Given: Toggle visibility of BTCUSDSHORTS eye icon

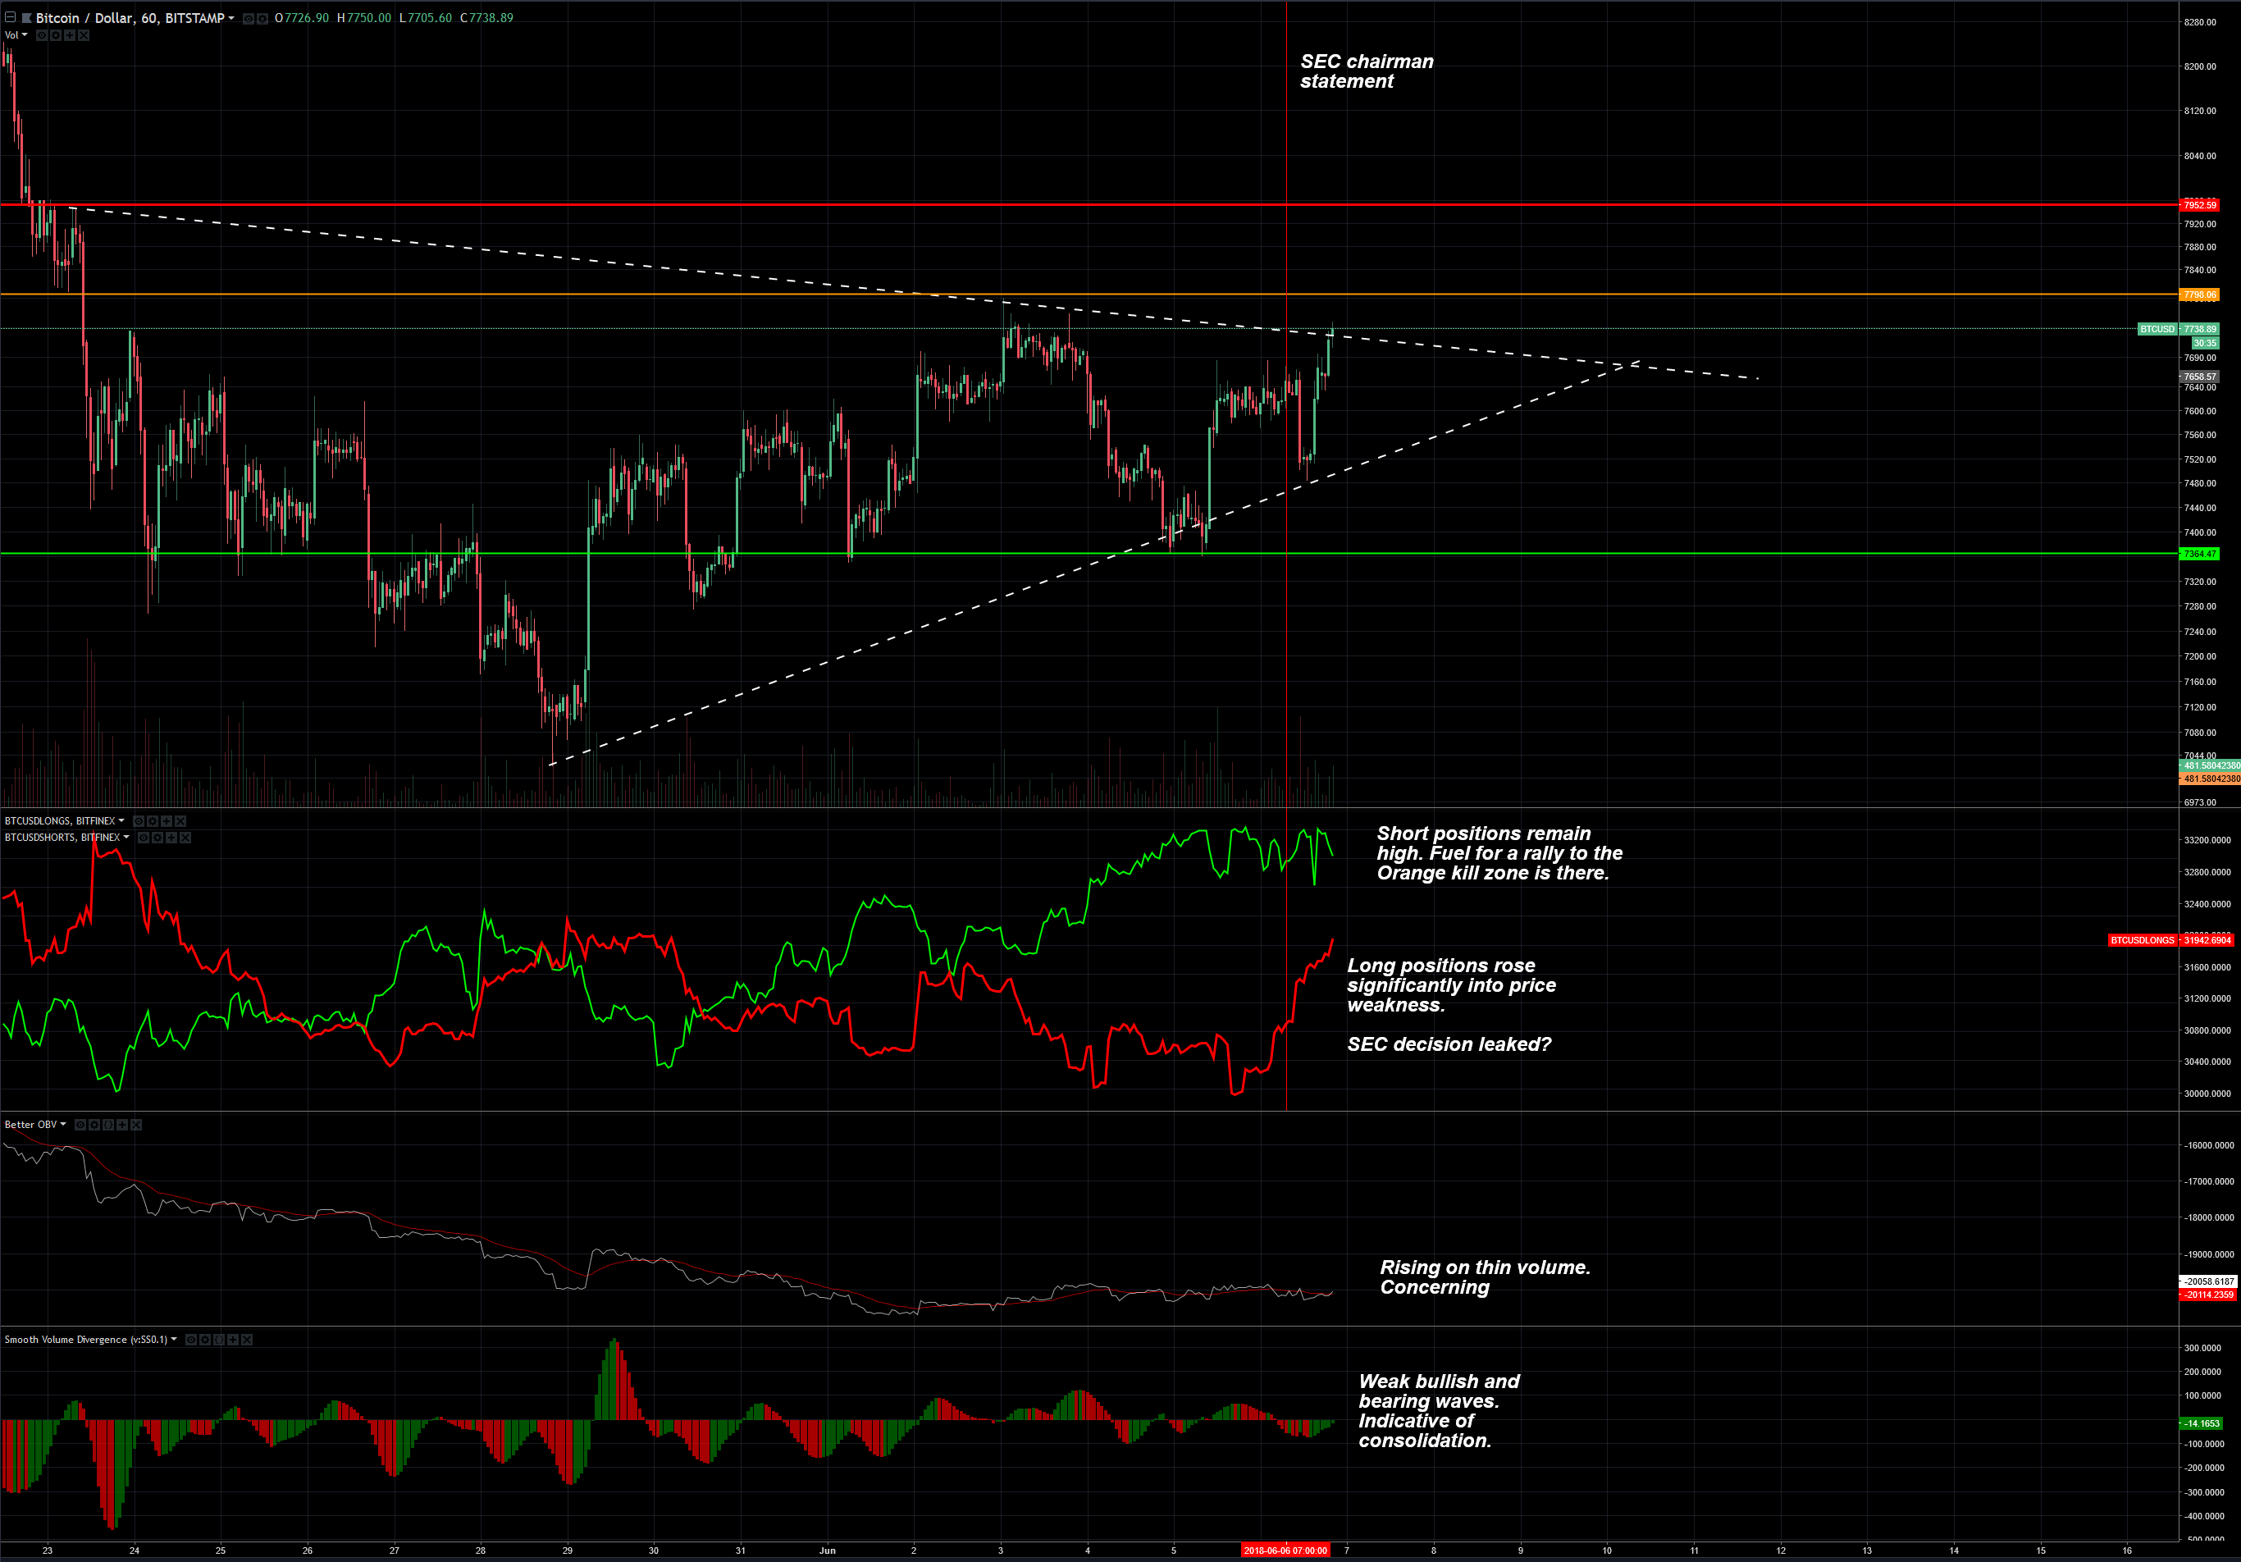Looking at the screenshot, I should (x=144, y=838).
